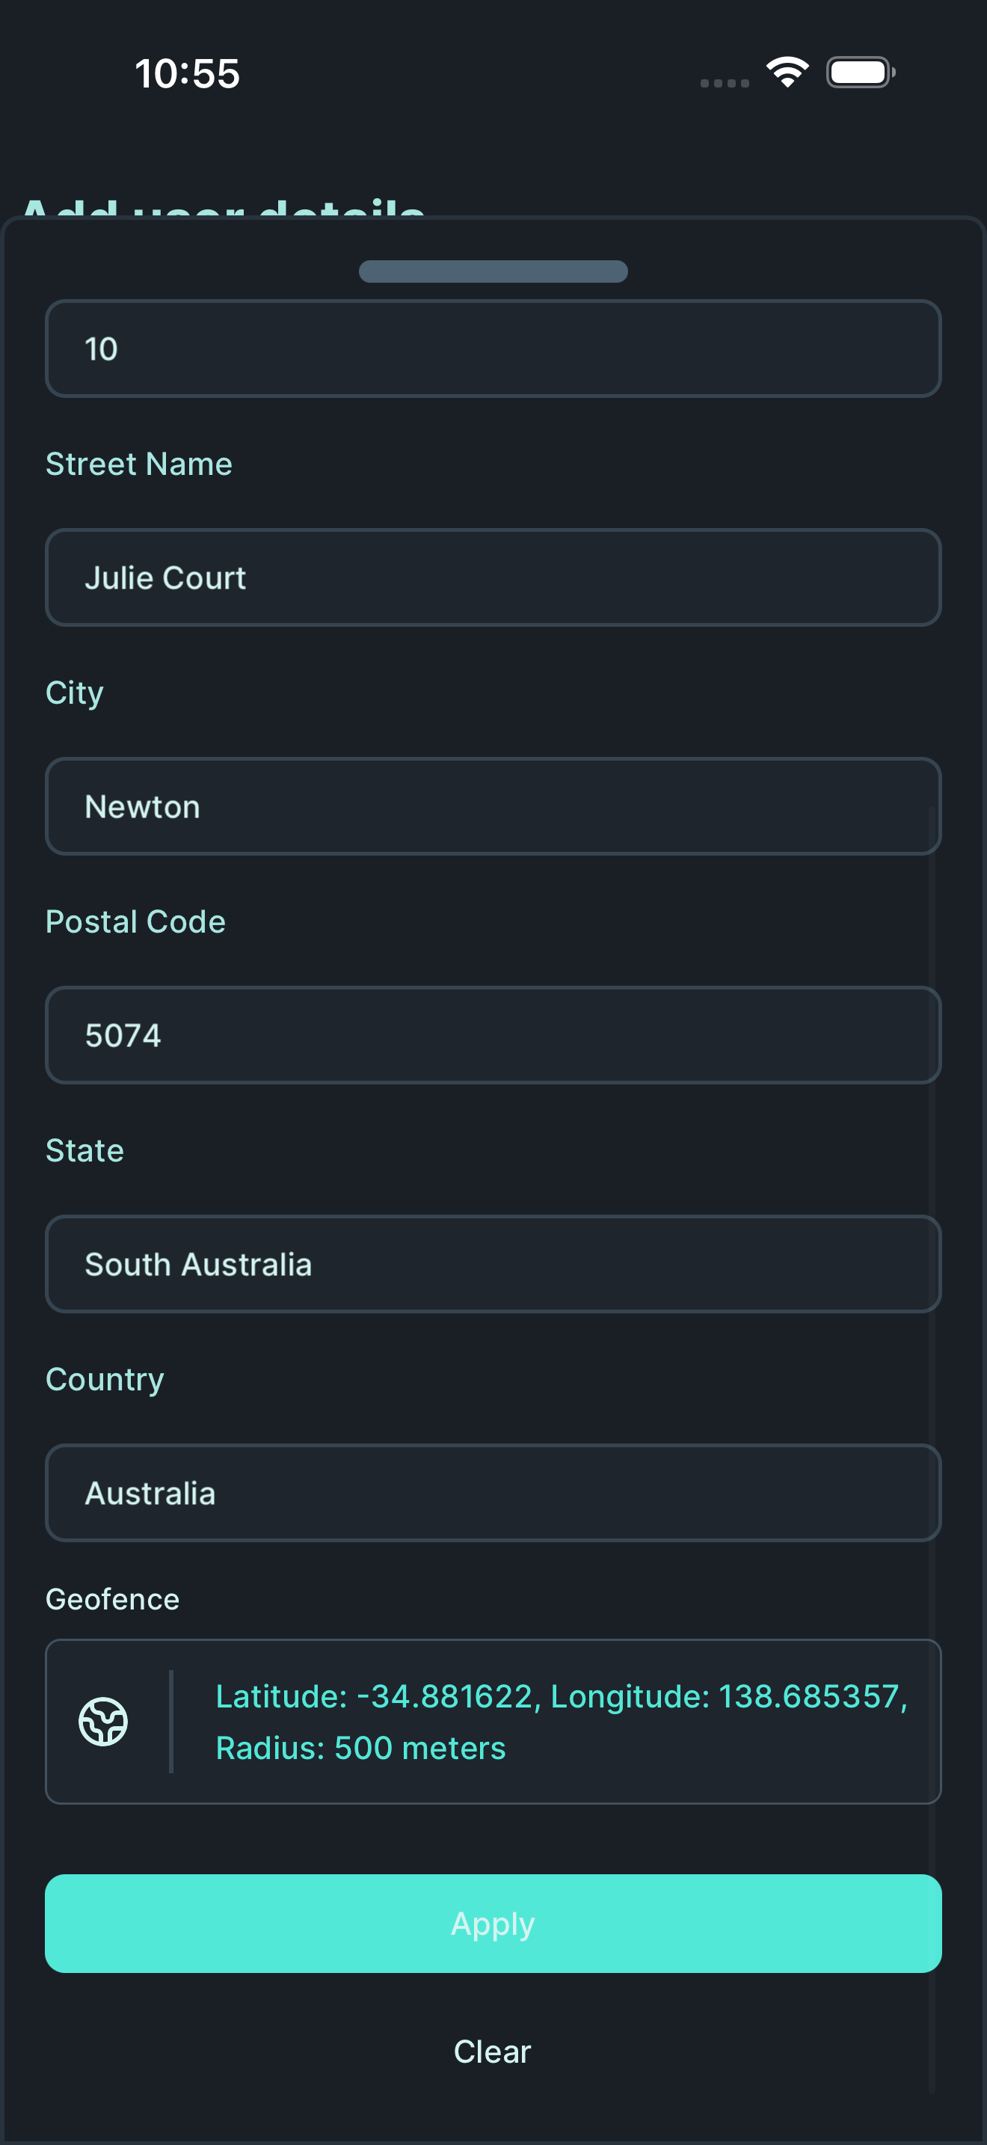Tap the Street Name label
The width and height of the screenshot is (987, 2145).
(139, 464)
